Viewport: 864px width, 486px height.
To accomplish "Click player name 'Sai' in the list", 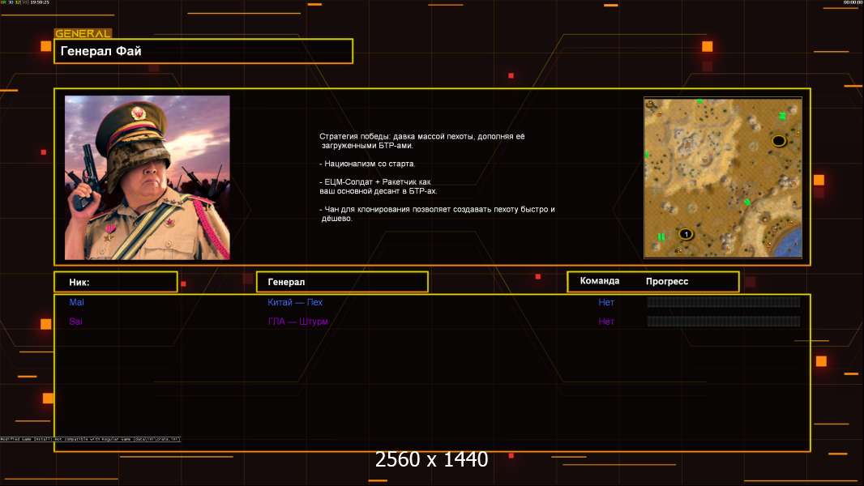I will pyautogui.click(x=76, y=322).
